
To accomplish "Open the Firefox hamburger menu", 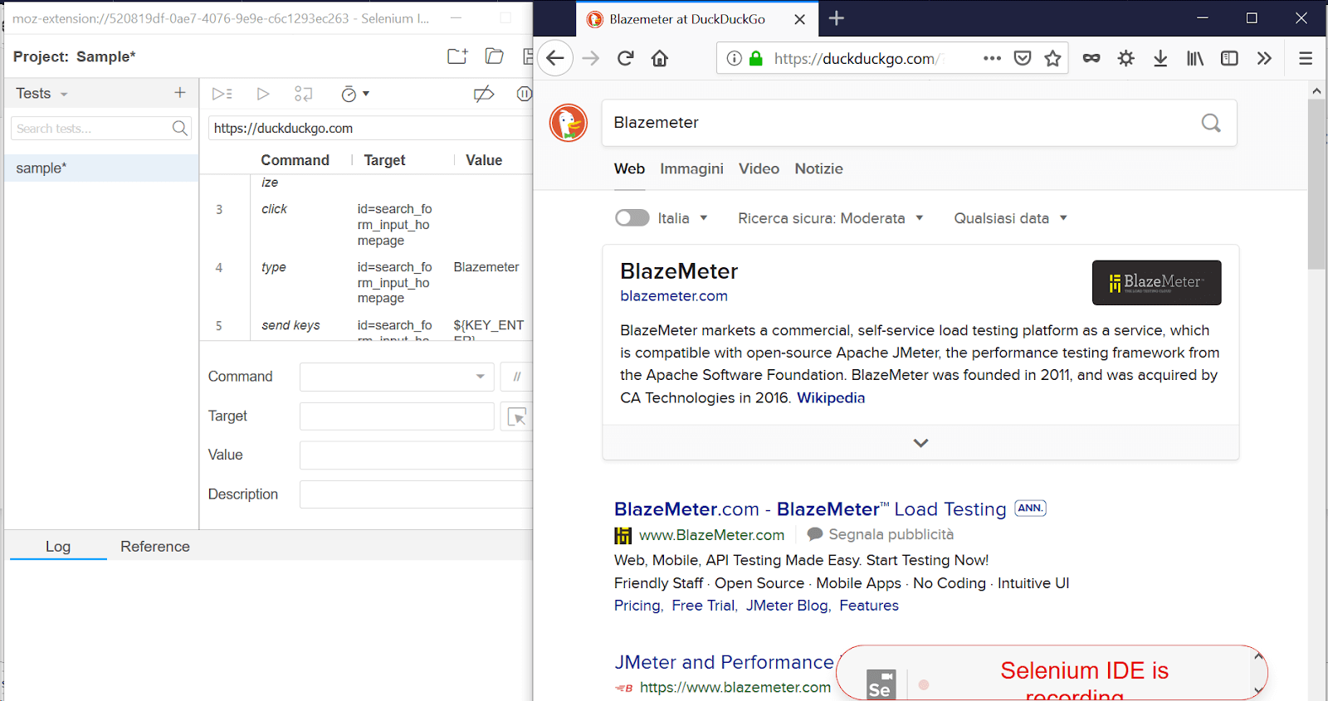I will (1306, 58).
